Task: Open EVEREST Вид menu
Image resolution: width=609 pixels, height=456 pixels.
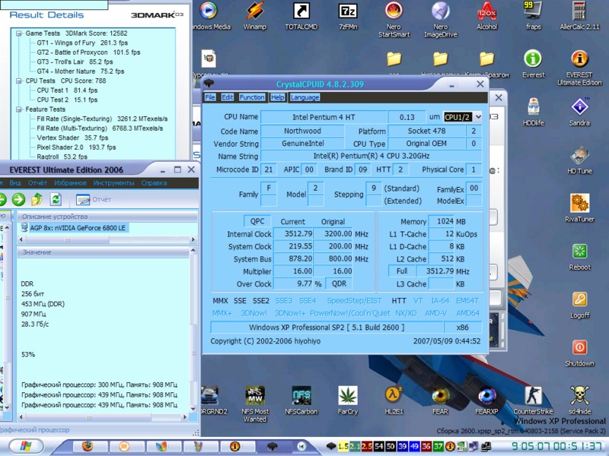Action: pos(15,182)
